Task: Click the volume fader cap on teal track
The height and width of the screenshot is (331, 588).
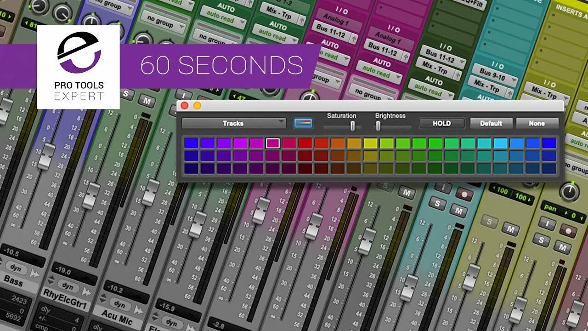Action: click(409, 288)
